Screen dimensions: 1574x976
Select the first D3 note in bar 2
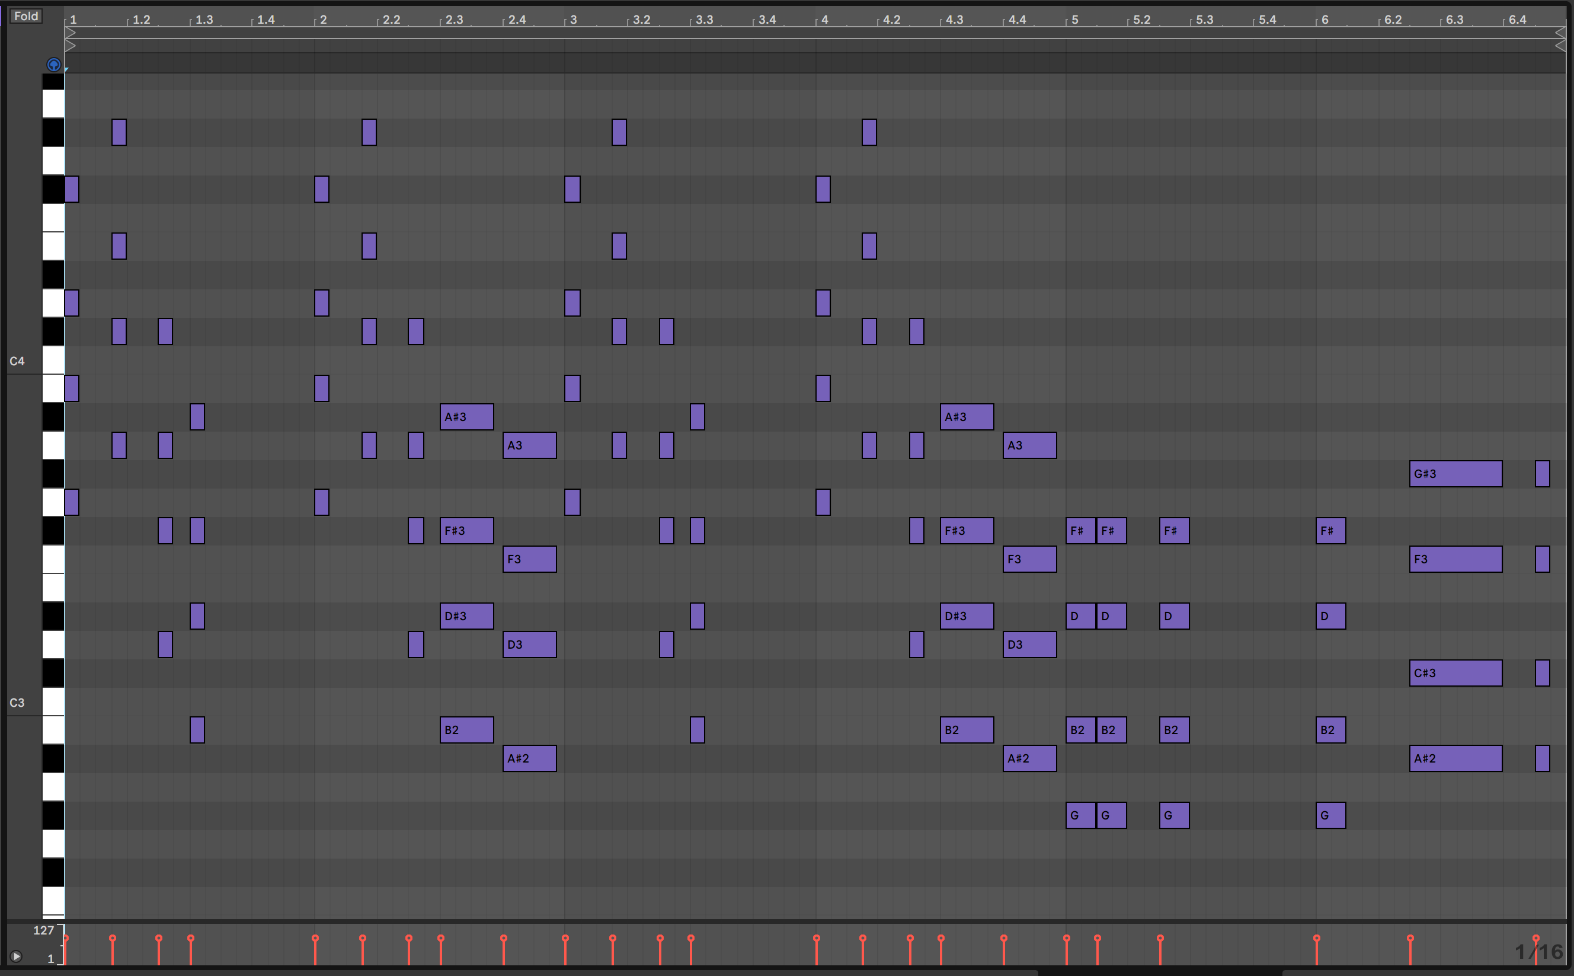click(529, 645)
